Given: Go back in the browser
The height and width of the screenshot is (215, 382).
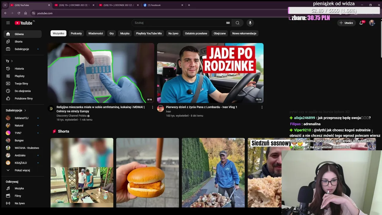Looking at the screenshot, I should point(5,13).
